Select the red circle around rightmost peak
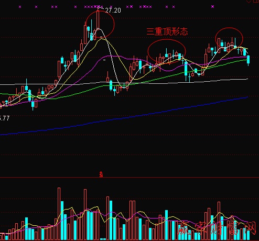Image resolution: width=259 pixels, height=241 pixels. 229,39
